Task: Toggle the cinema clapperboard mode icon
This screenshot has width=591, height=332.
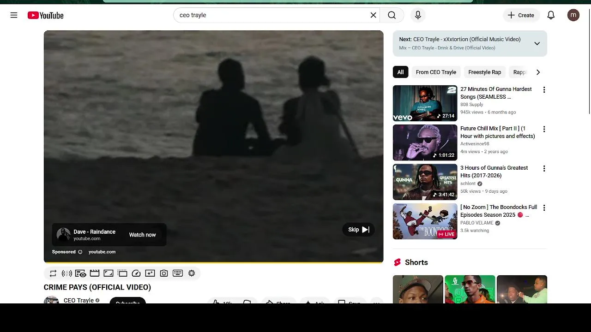Action: 95,273
